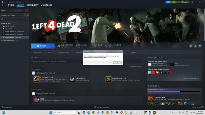Open the COMMUNITY tab

pyautogui.click(x=32, y=5)
